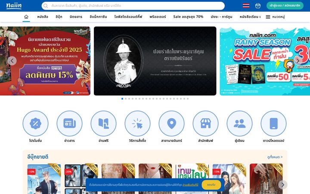Viewport: 310px width, 194px height.
Task: Open cookie details link in consent bar
Action: tap(190, 185)
